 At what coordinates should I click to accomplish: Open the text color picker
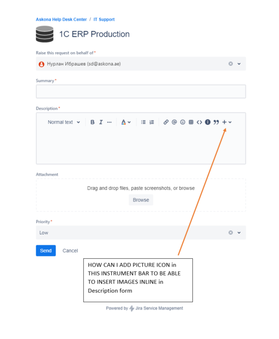tap(124, 122)
